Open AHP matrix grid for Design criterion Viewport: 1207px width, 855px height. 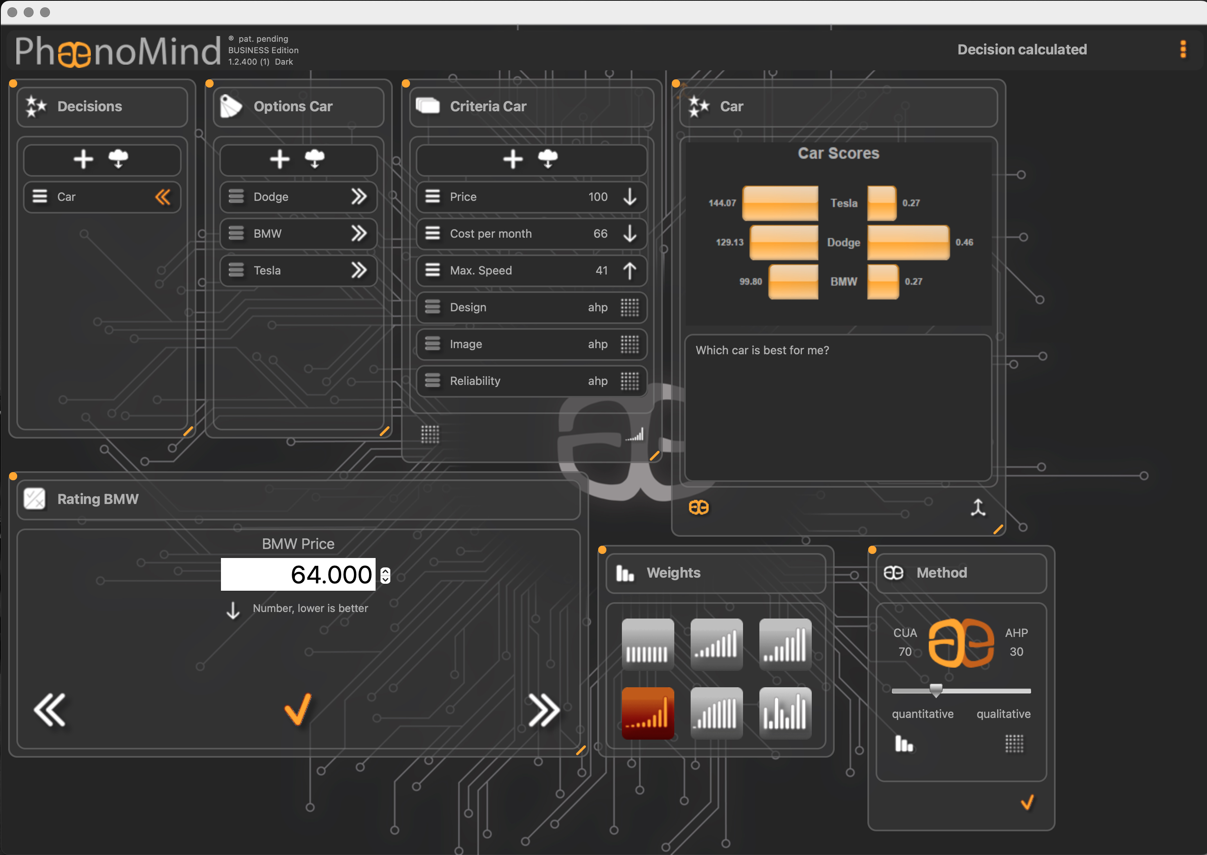pos(629,308)
